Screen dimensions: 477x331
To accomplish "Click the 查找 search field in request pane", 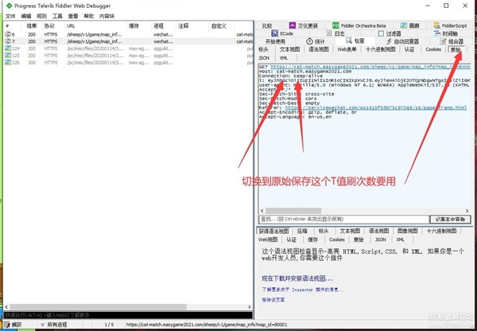I will [343, 220].
